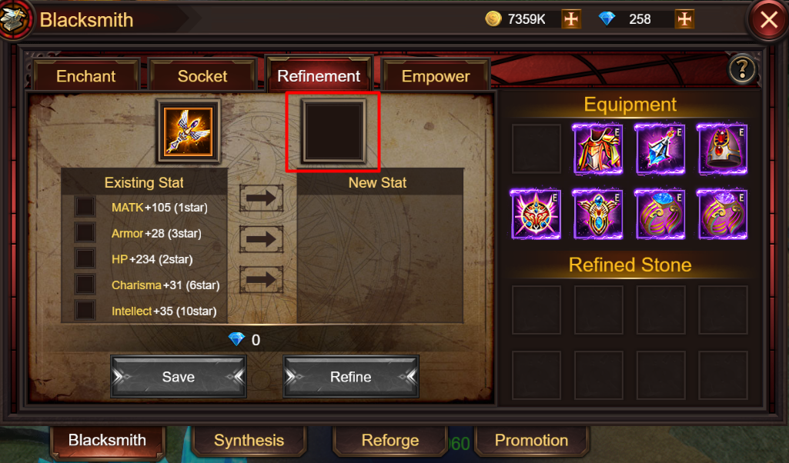Select the purple gem ring icon
789x463 pixels.
pyautogui.click(x=722, y=214)
